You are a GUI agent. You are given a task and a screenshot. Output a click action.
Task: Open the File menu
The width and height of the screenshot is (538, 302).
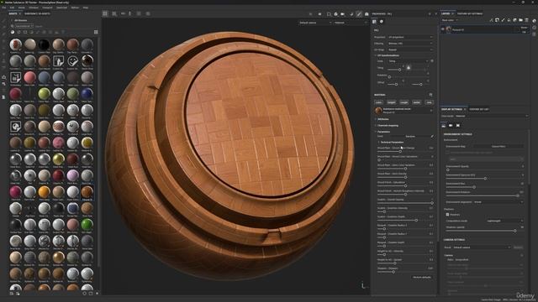click(x=4, y=8)
